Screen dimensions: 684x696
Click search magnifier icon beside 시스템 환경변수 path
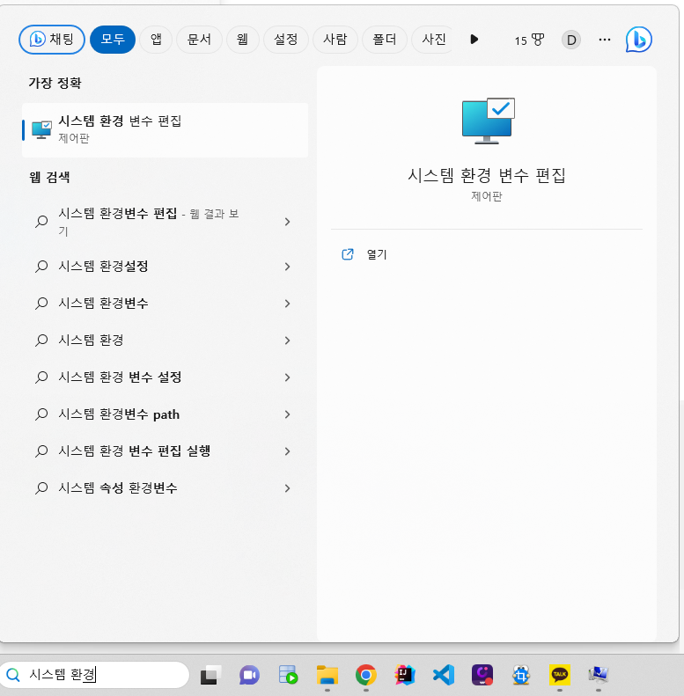coord(41,414)
